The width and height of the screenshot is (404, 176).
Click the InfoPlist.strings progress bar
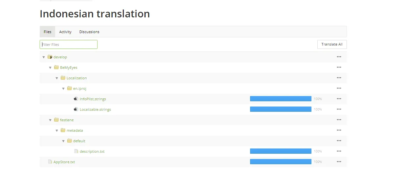pos(281,99)
